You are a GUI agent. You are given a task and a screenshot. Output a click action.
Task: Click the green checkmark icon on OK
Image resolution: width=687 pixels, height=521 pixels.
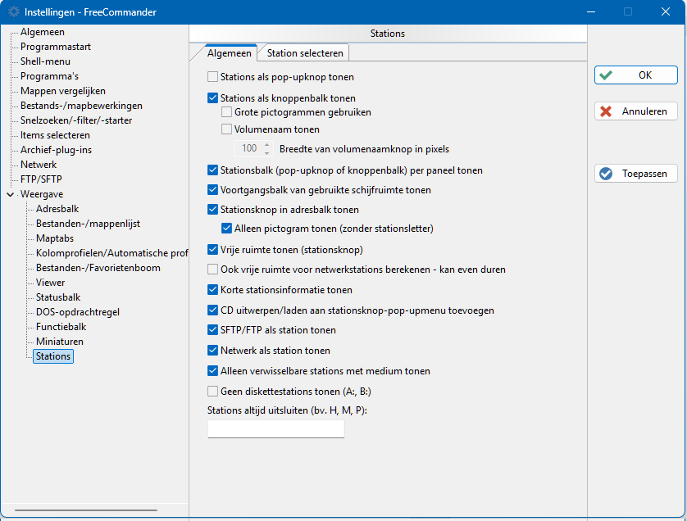tap(606, 75)
